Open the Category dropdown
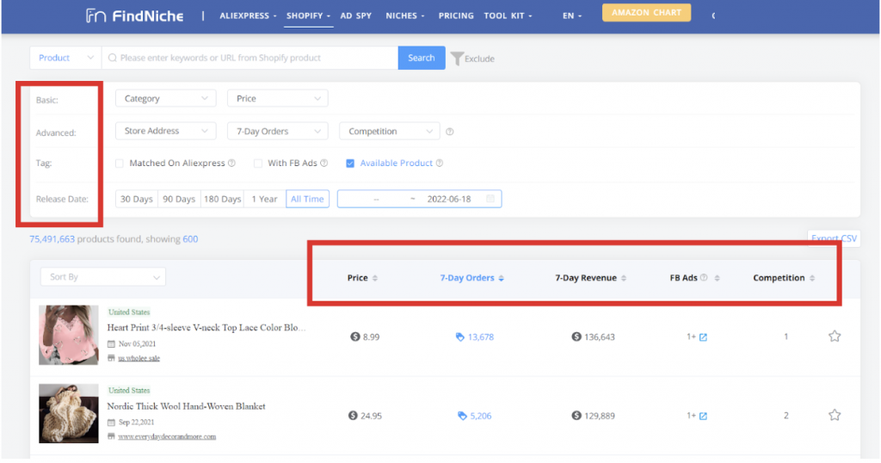The height and width of the screenshot is (463, 881). [x=166, y=98]
